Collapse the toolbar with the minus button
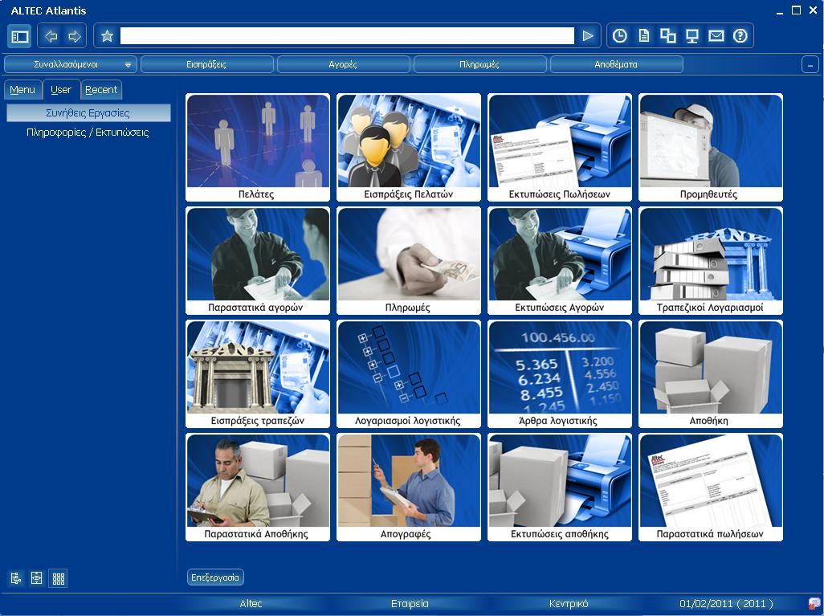This screenshot has height=616, width=824. tap(810, 65)
